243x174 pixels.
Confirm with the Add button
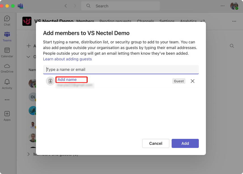click(185, 143)
